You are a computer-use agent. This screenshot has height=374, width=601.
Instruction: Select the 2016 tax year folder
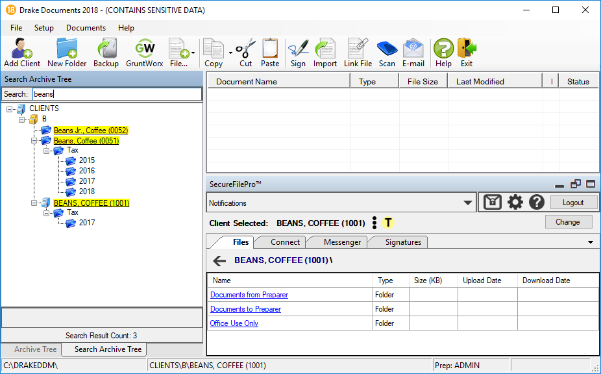[87, 171]
